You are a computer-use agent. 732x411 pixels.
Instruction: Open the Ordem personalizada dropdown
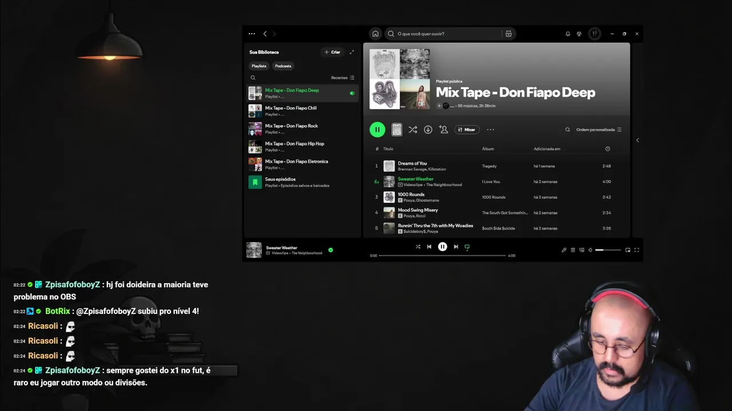(x=599, y=130)
